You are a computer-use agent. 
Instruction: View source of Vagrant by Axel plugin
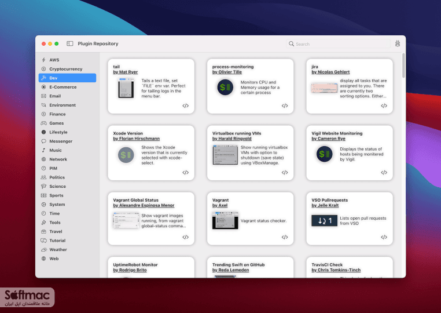(x=285, y=237)
